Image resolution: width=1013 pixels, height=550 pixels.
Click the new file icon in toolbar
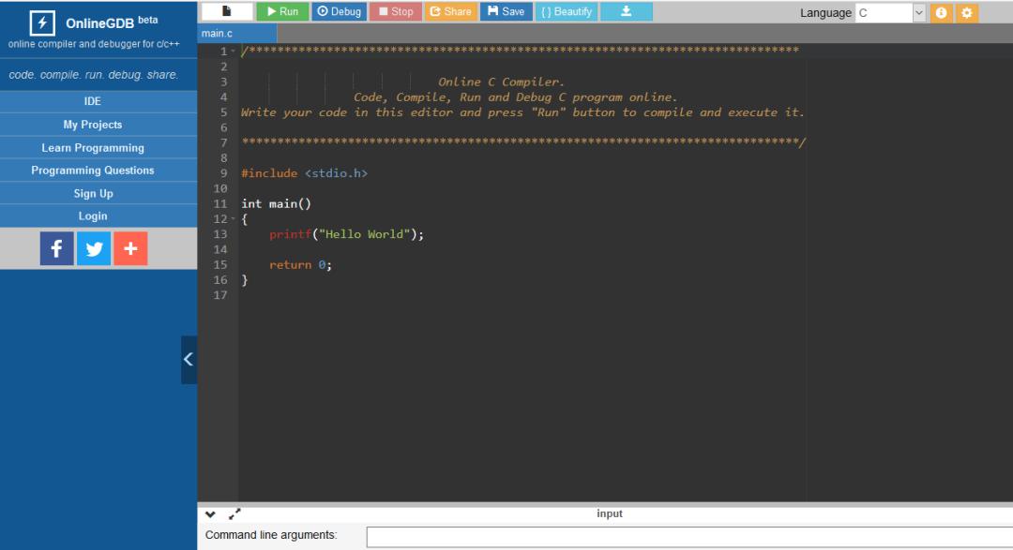[227, 11]
